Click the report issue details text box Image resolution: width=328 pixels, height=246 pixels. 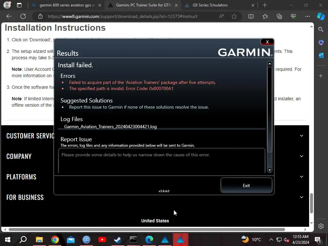[x=162, y=160]
